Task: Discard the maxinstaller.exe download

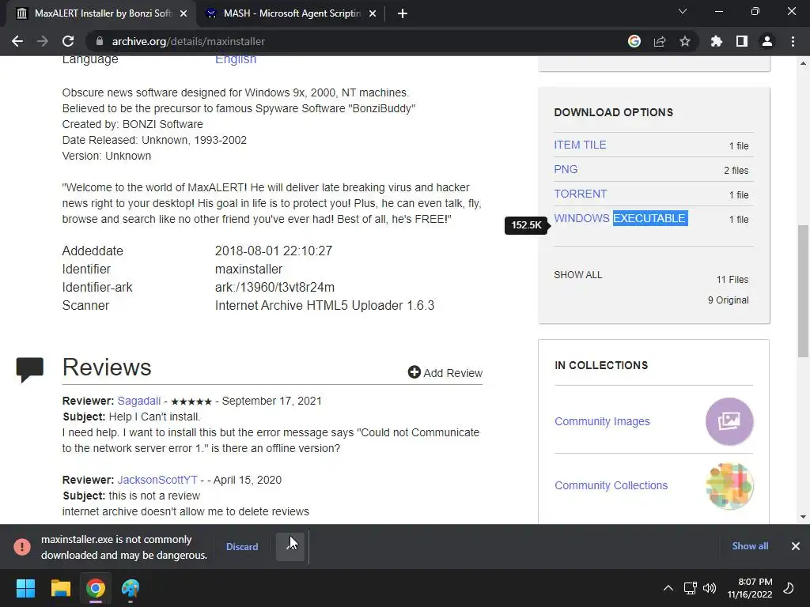Action: [242, 547]
